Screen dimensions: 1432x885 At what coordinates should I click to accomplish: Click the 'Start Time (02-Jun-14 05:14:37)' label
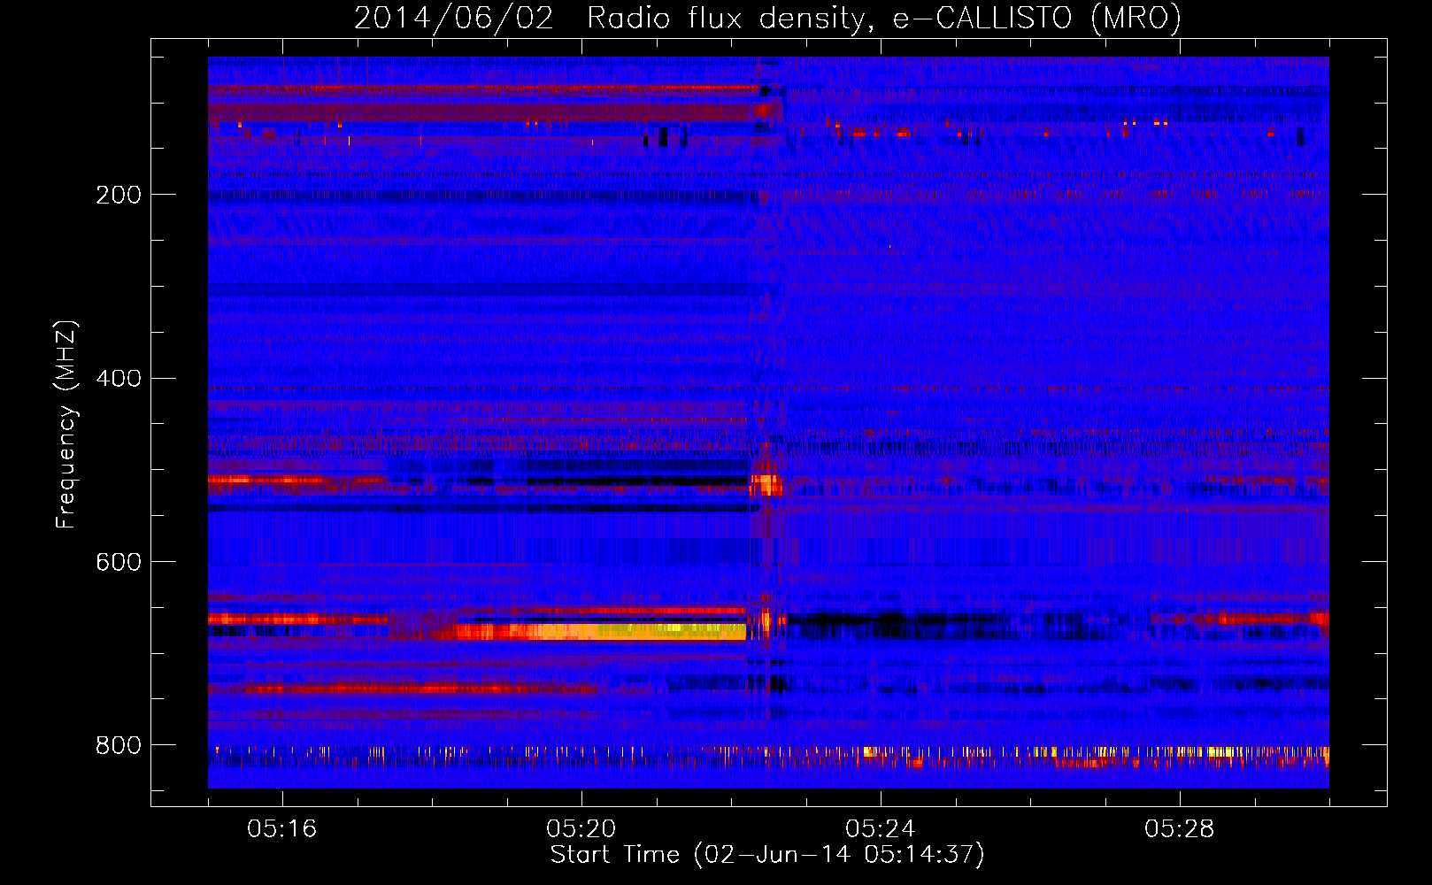pos(767,855)
